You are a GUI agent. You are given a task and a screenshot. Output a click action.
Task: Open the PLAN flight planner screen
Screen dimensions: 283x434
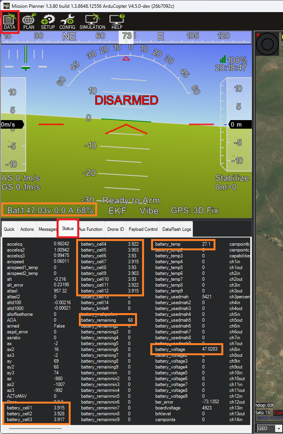point(29,22)
